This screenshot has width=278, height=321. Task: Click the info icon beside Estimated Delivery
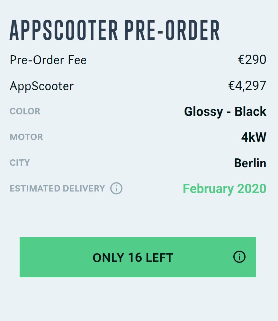[116, 188]
